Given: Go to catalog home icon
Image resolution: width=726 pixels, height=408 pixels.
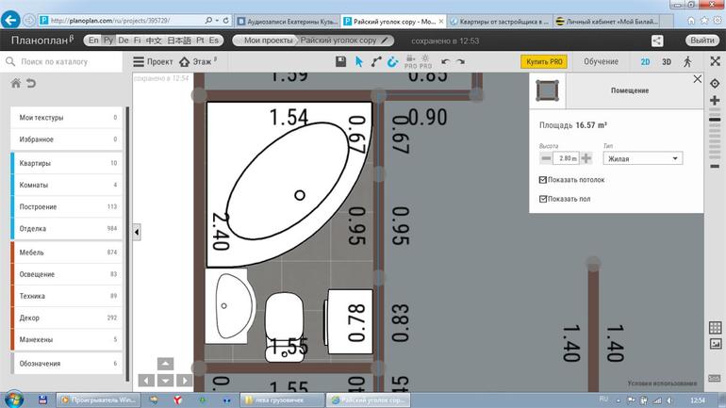Looking at the screenshot, I should (x=16, y=84).
